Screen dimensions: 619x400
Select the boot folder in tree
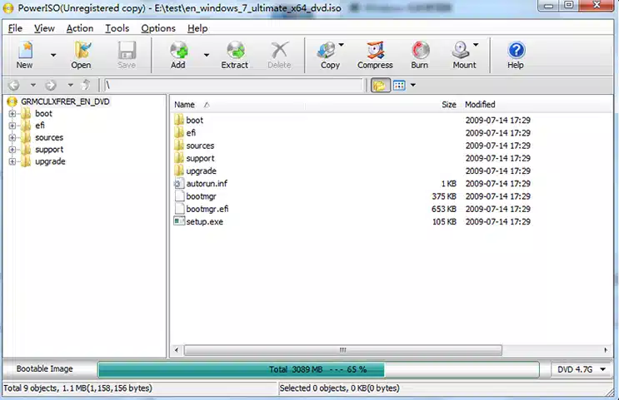point(43,113)
